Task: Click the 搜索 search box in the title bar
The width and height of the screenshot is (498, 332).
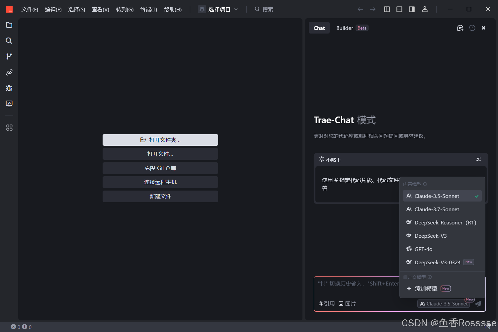Action: (x=264, y=9)
